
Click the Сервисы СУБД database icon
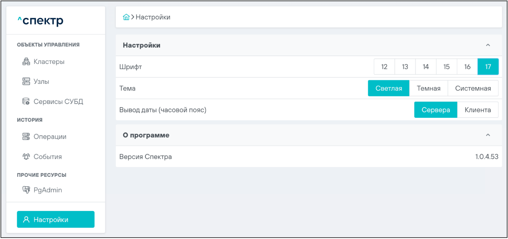tap(26, 101)
